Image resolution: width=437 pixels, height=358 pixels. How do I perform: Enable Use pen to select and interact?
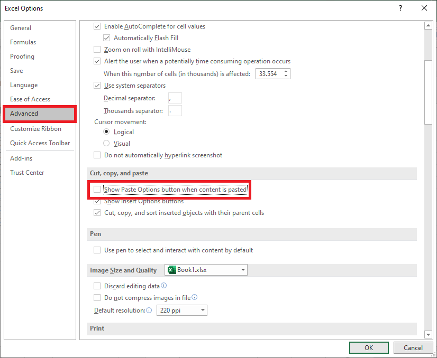click(x=97, y=250)
